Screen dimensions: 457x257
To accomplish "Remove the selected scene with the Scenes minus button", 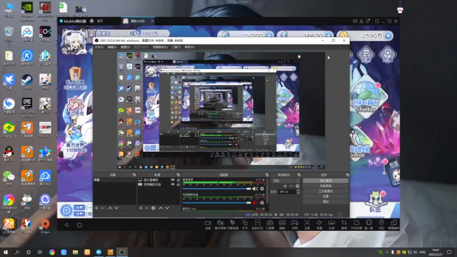I will [x=103, y=208].
